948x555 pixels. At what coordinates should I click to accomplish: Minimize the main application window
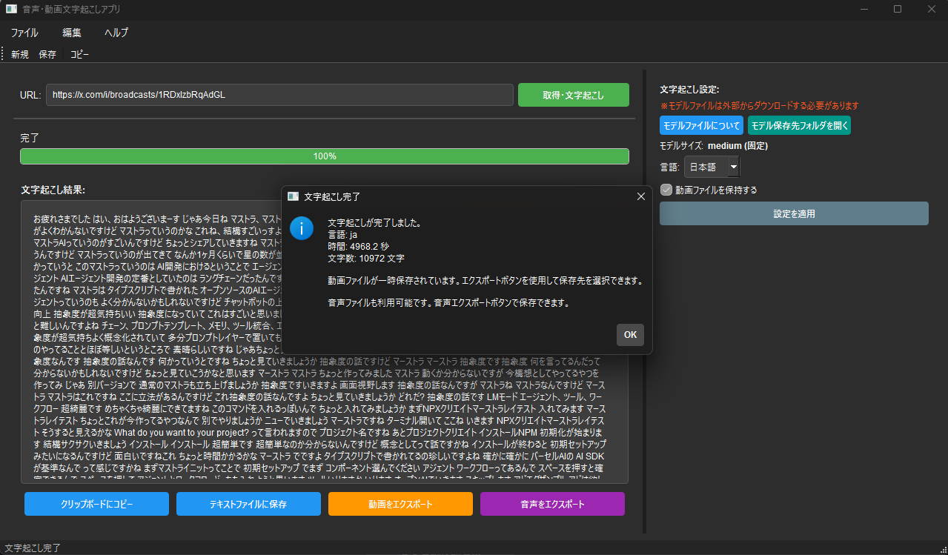pyautogui.click(x=864, y=9)
